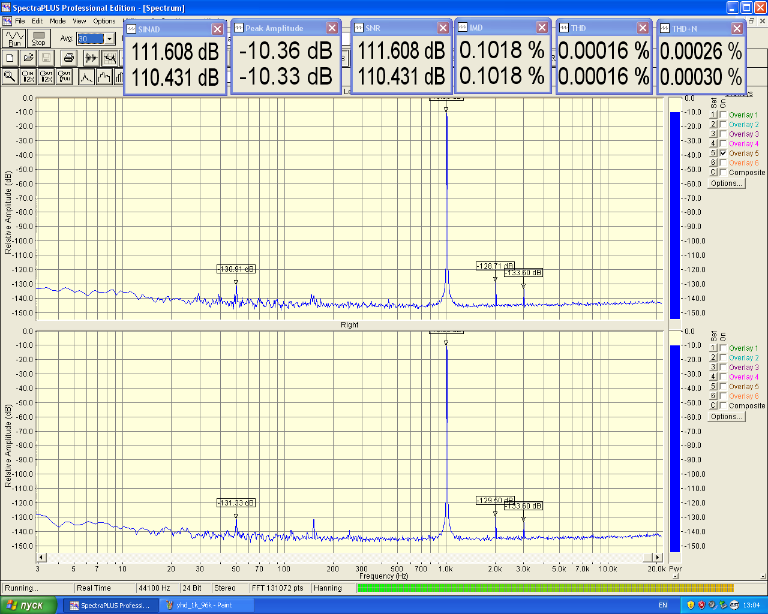Open the Mode menu

58,21
